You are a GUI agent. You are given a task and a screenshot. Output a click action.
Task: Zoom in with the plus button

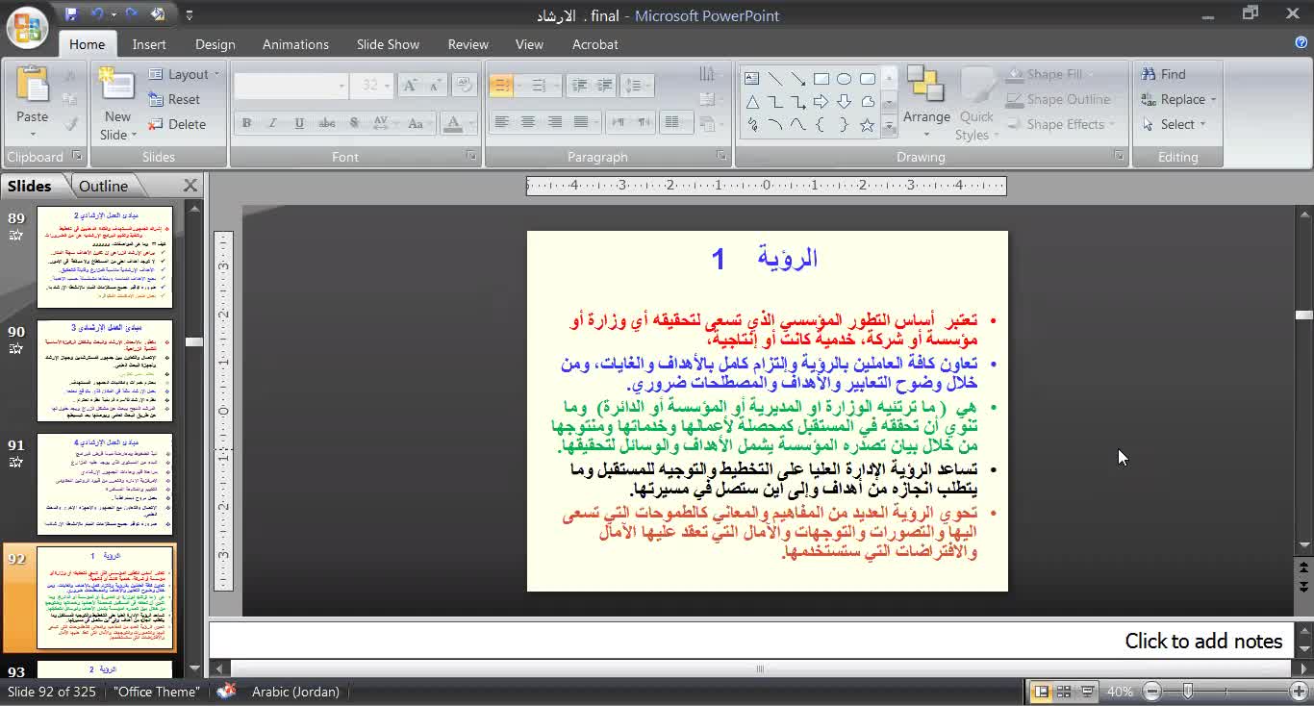coord(1299,692)
